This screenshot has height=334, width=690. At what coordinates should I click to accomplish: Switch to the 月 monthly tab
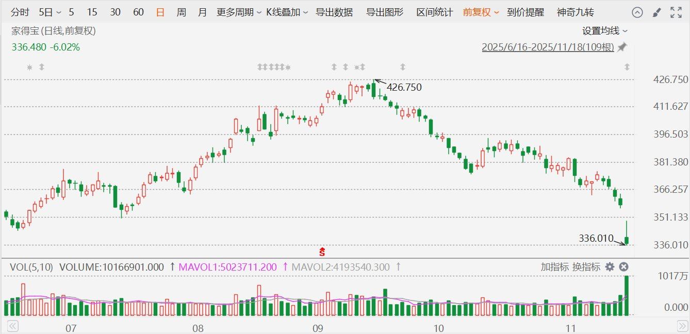202,12
